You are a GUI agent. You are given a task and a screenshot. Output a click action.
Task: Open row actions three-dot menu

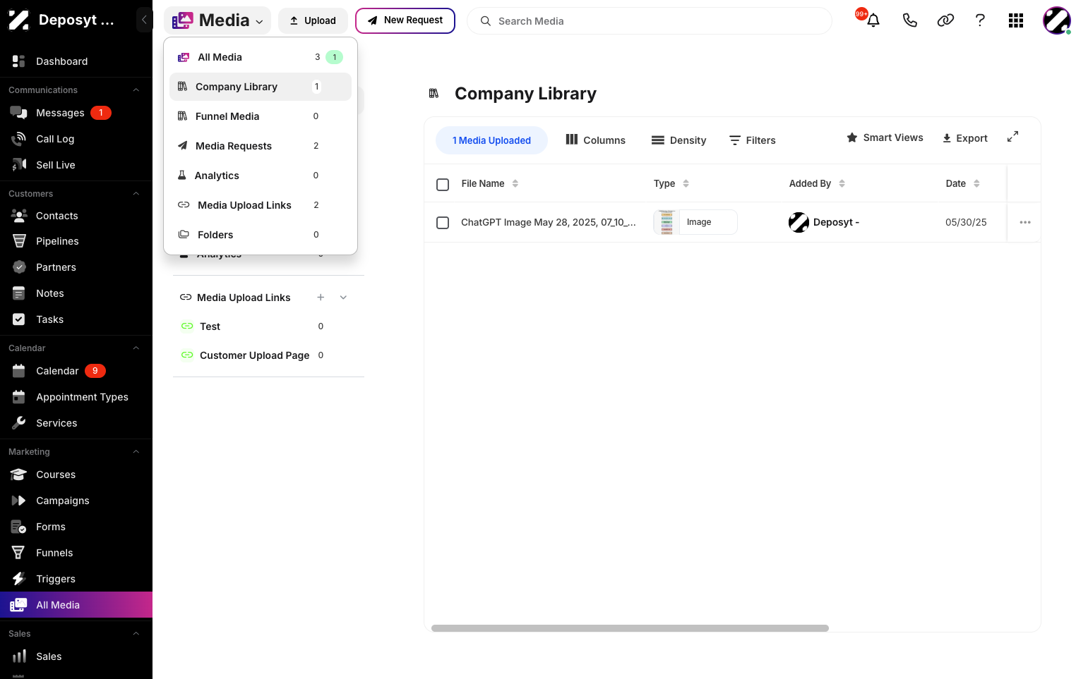[1025, 222]
